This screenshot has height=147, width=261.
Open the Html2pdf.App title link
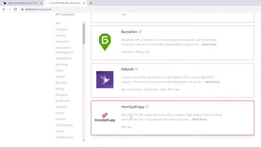click(133, 107)
